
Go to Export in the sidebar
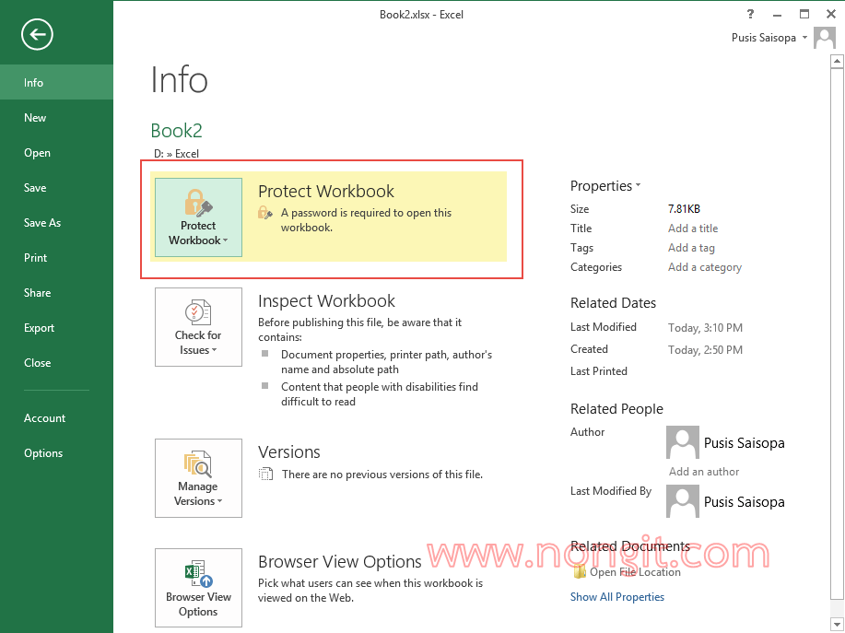pyautogui.click(x=40, y=328)
